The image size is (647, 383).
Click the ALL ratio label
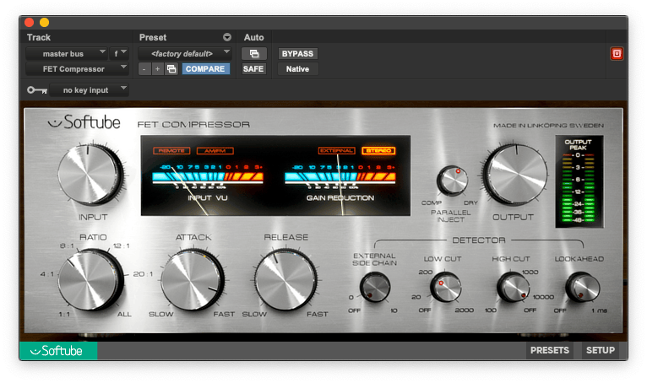click(124, 314)
